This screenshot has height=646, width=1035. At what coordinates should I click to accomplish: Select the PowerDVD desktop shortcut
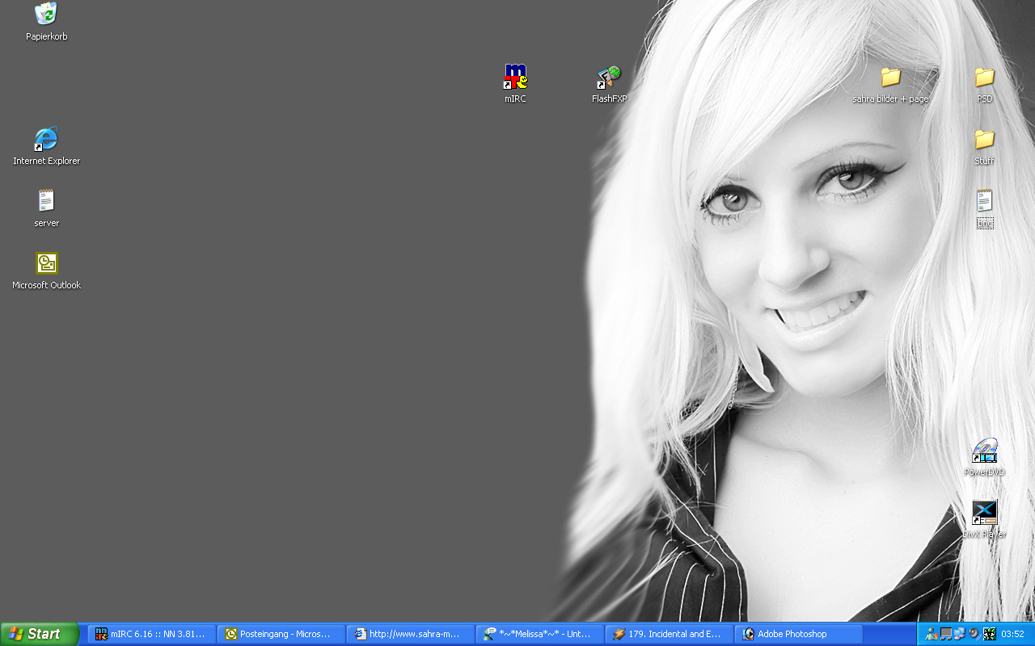click(984, 451)
